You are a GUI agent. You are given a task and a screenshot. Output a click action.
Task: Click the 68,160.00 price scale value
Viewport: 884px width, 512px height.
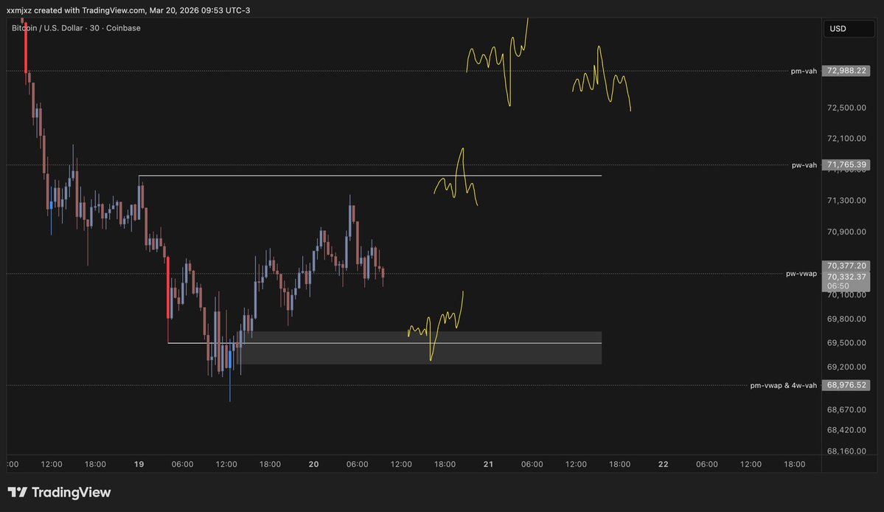(846, 451)
